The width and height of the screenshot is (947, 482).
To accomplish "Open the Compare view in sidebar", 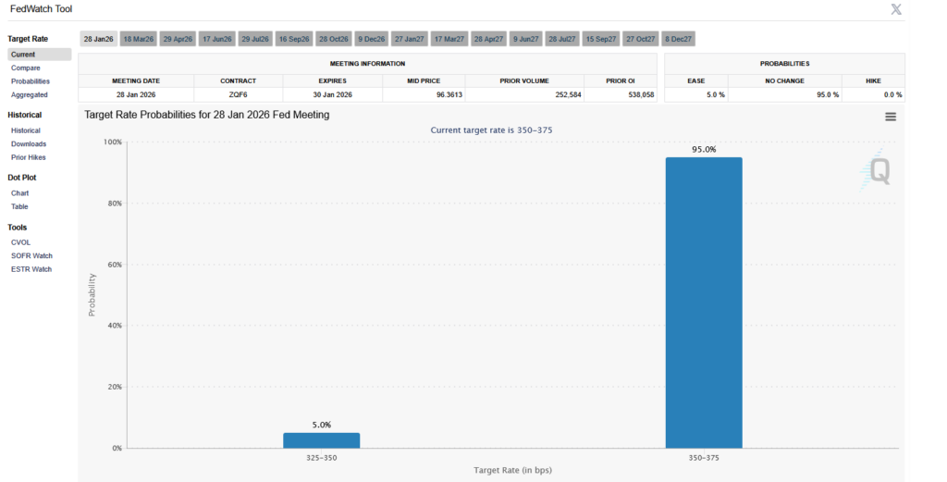I will pos(25,68).
